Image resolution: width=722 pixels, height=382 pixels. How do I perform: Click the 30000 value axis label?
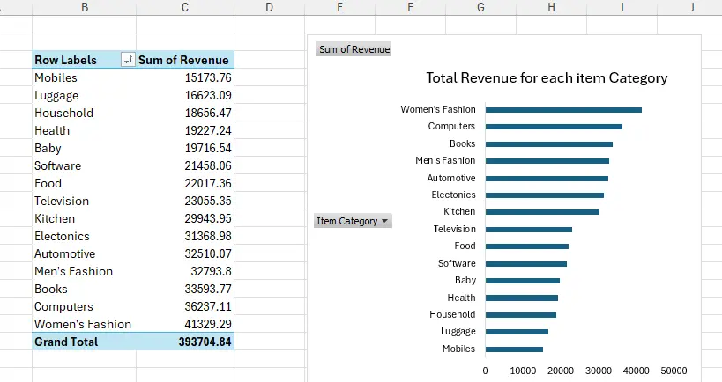pyautogui.click(x=599, y=371)
